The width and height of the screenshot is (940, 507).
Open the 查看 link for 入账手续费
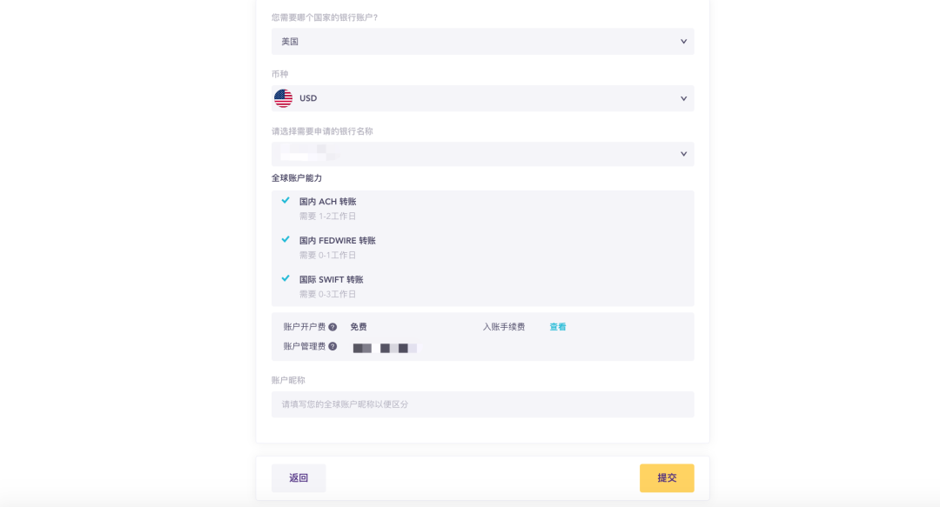point(557,326)
